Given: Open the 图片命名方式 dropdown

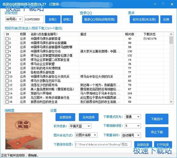Looking at the screenshot, I should point(86,135).
